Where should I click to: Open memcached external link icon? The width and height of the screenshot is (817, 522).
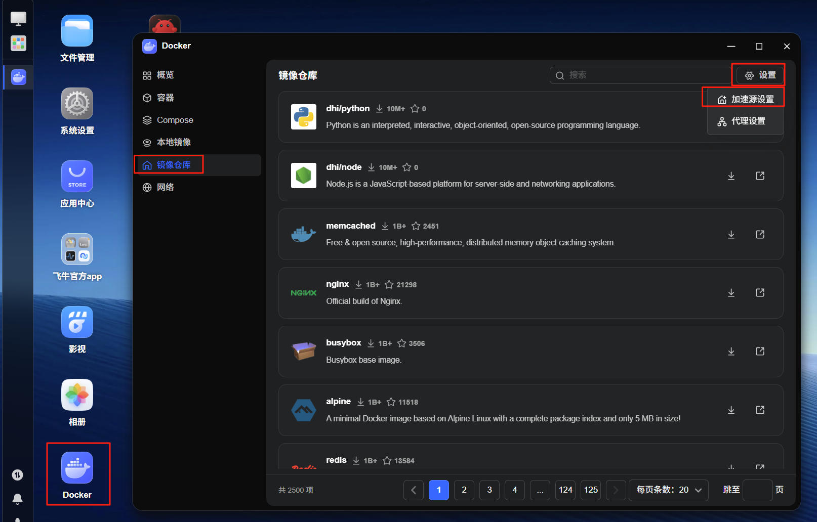click(x=760, y=234)
